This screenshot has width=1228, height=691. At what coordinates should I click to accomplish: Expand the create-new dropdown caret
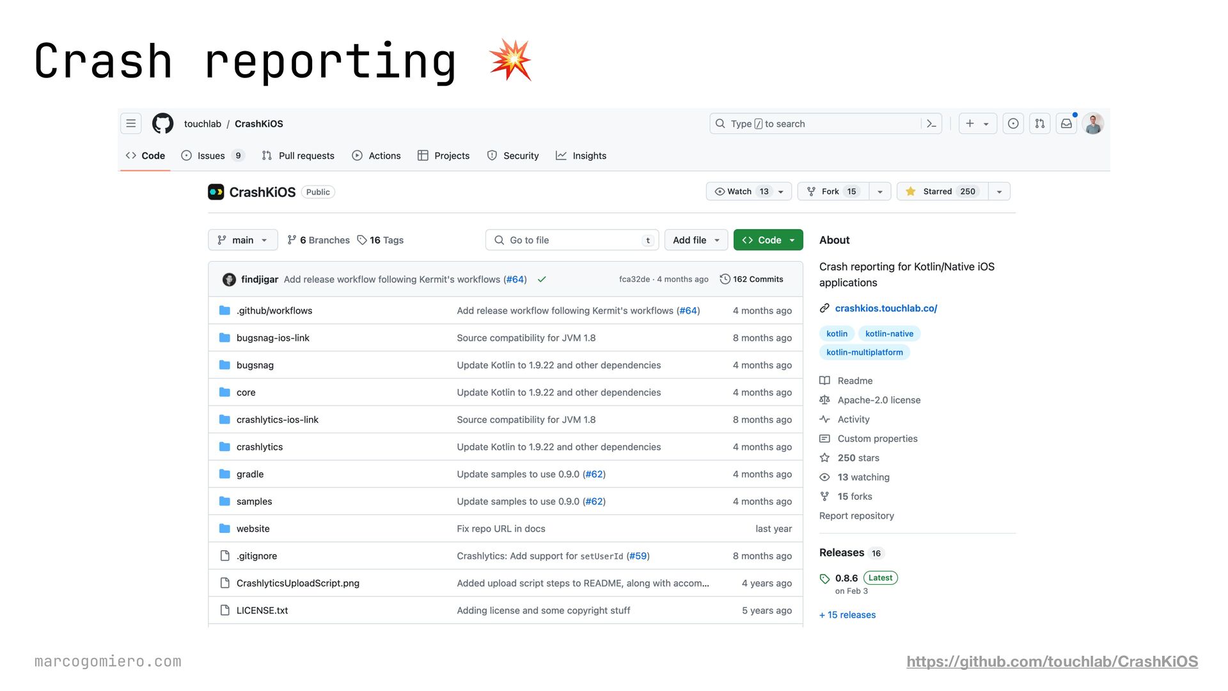coord(986,124)
